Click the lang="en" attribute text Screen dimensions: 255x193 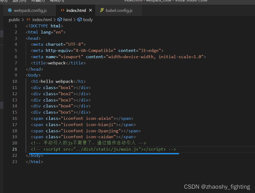tap(52, 32)
